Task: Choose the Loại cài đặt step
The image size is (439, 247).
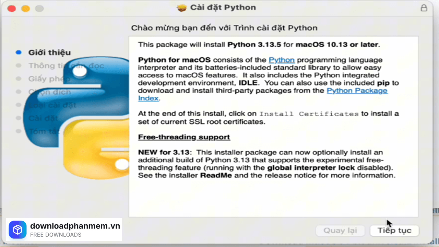Action: [51, 105]
